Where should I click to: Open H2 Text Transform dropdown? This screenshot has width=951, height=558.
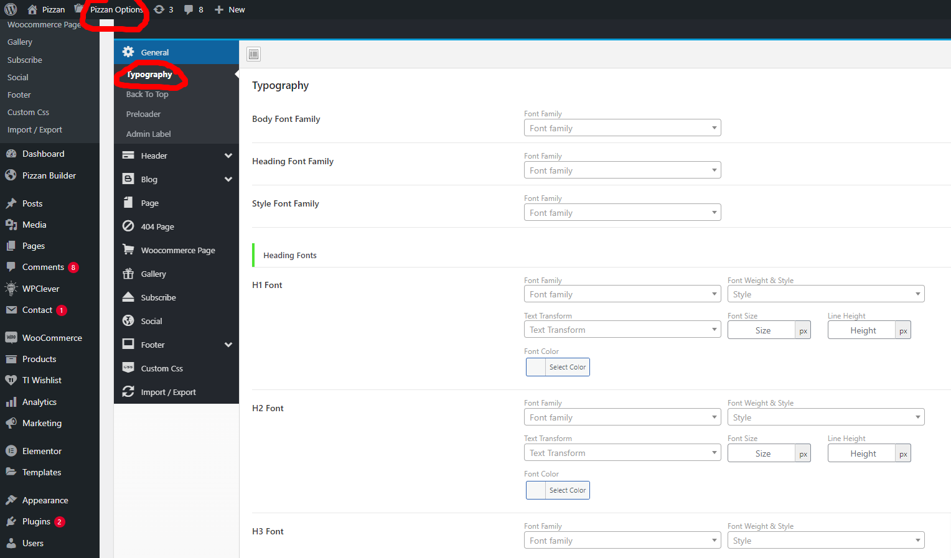click(x=622, y=452)
